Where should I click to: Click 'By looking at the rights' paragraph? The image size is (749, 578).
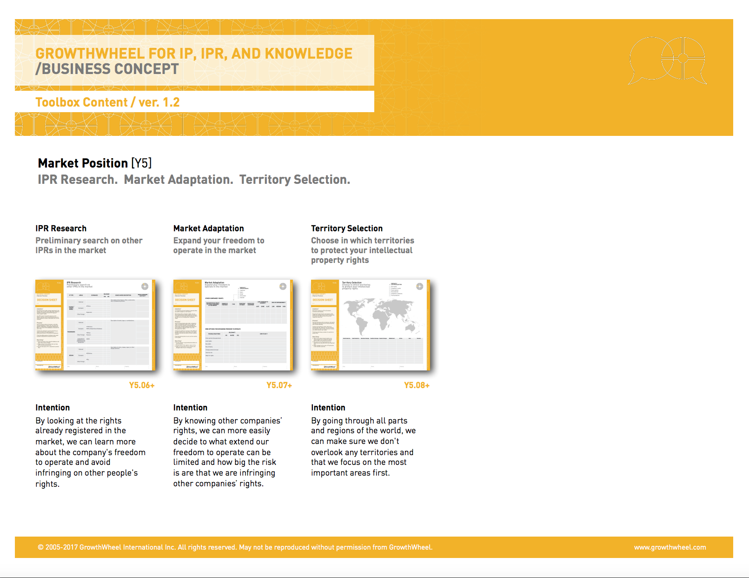[91, 452]
